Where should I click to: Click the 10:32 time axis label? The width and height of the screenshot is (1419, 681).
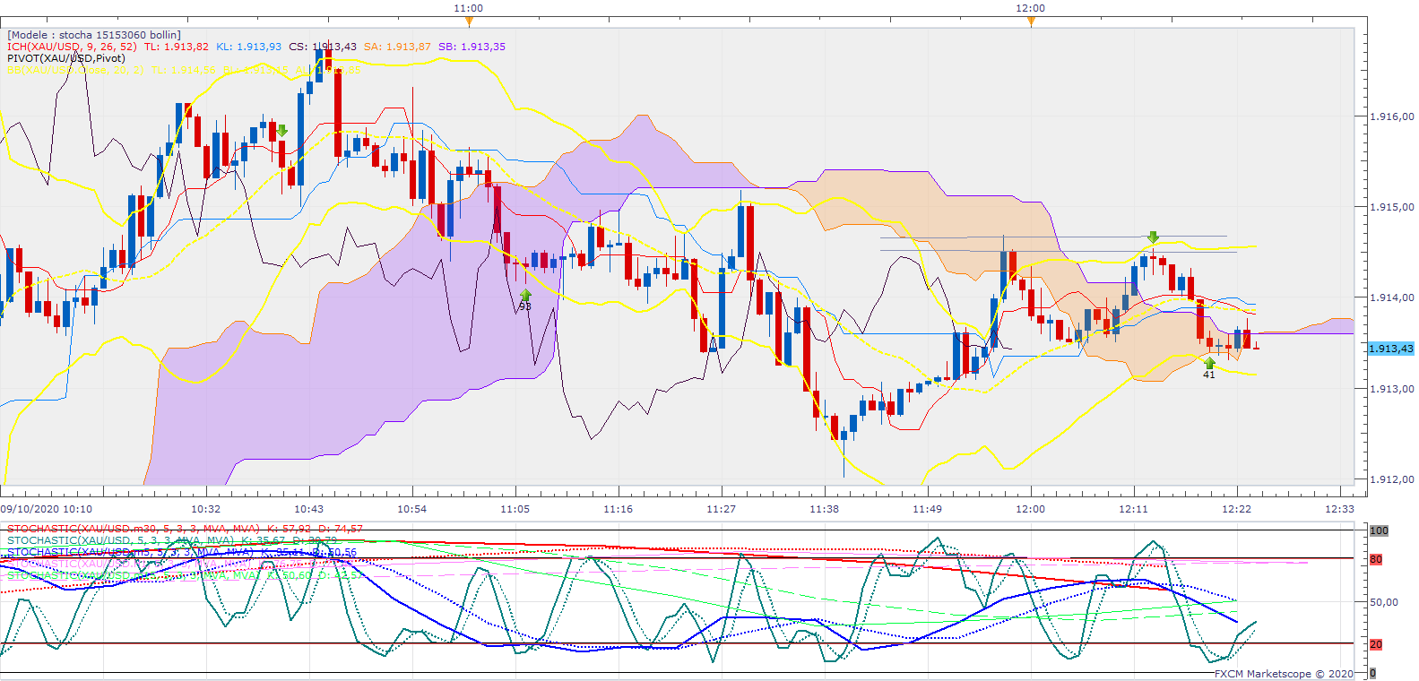click(x=206, y=509)
